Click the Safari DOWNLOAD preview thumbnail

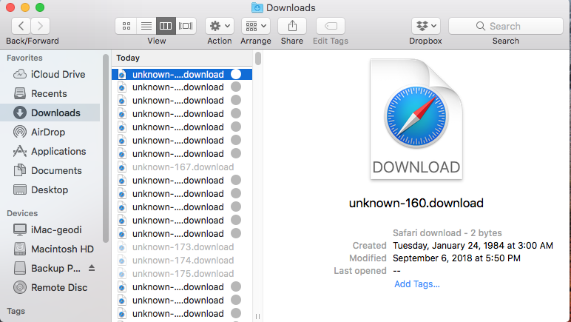[416, 119]
